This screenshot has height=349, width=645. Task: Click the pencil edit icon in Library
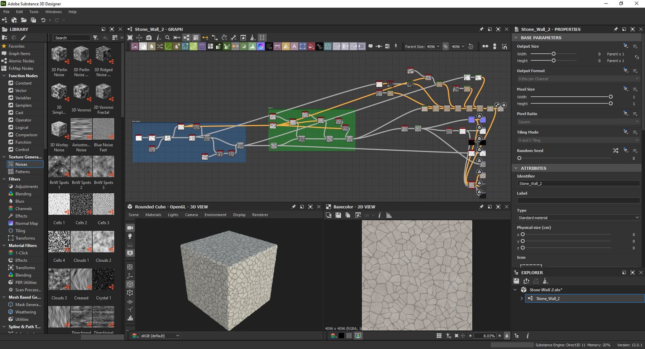click(x=23, y=38)
